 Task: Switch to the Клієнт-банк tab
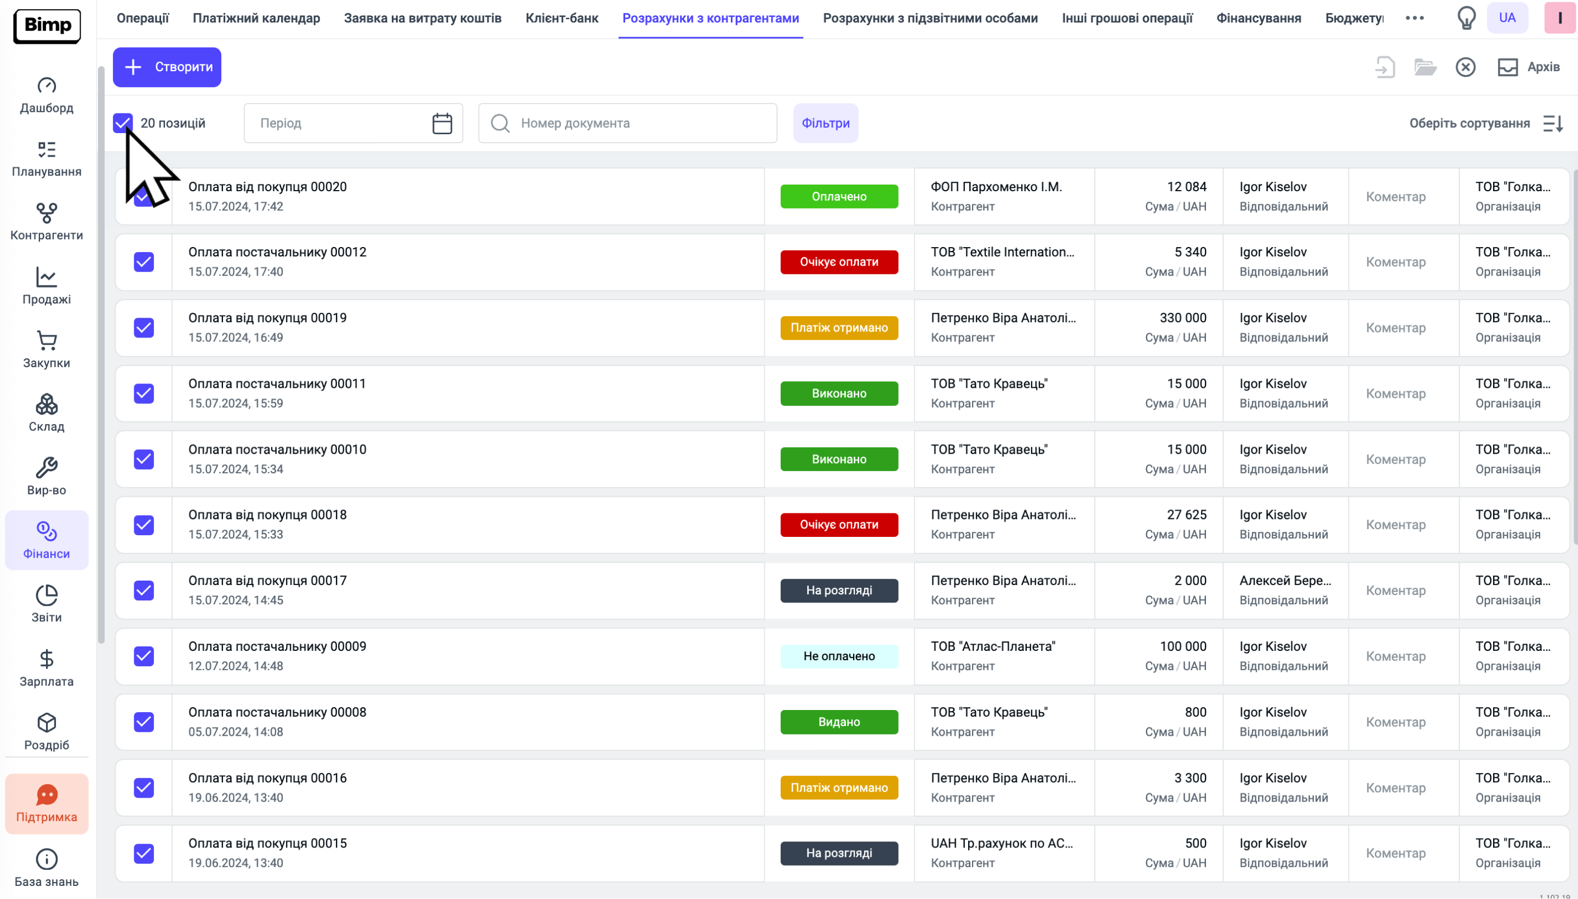pyautogui.click(x=562, y=19)
